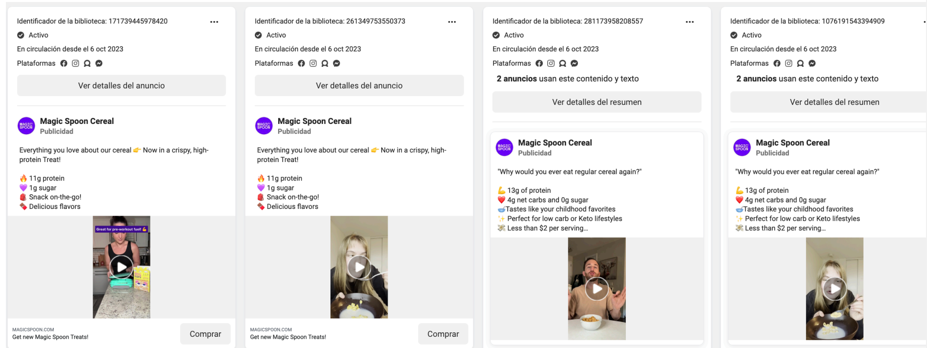Play the pre-workout fuel video in first ad

(122, 267)
